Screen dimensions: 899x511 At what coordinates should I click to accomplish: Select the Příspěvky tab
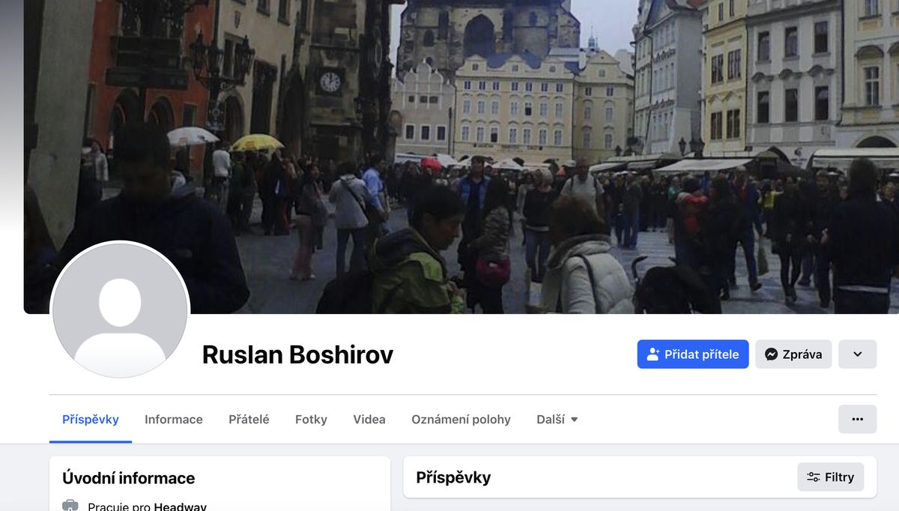pos(91,420)
